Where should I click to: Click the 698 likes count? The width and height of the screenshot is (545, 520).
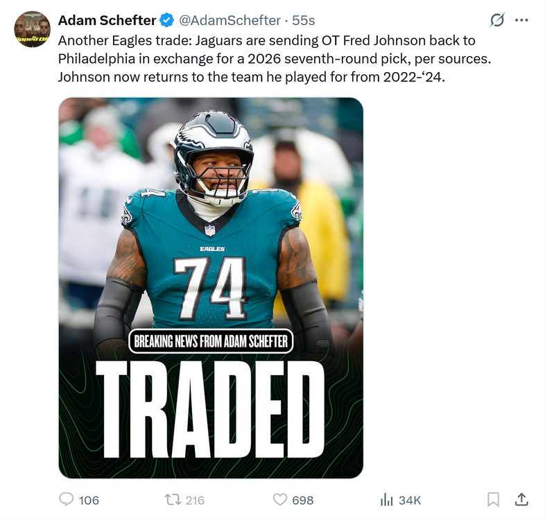pos(303,500)
